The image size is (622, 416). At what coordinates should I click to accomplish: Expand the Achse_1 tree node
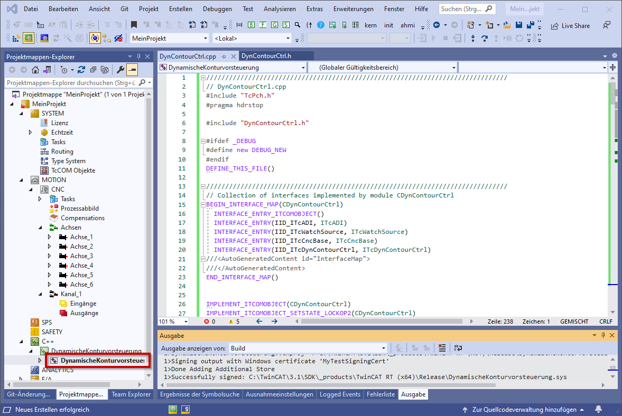click(50, 237)
